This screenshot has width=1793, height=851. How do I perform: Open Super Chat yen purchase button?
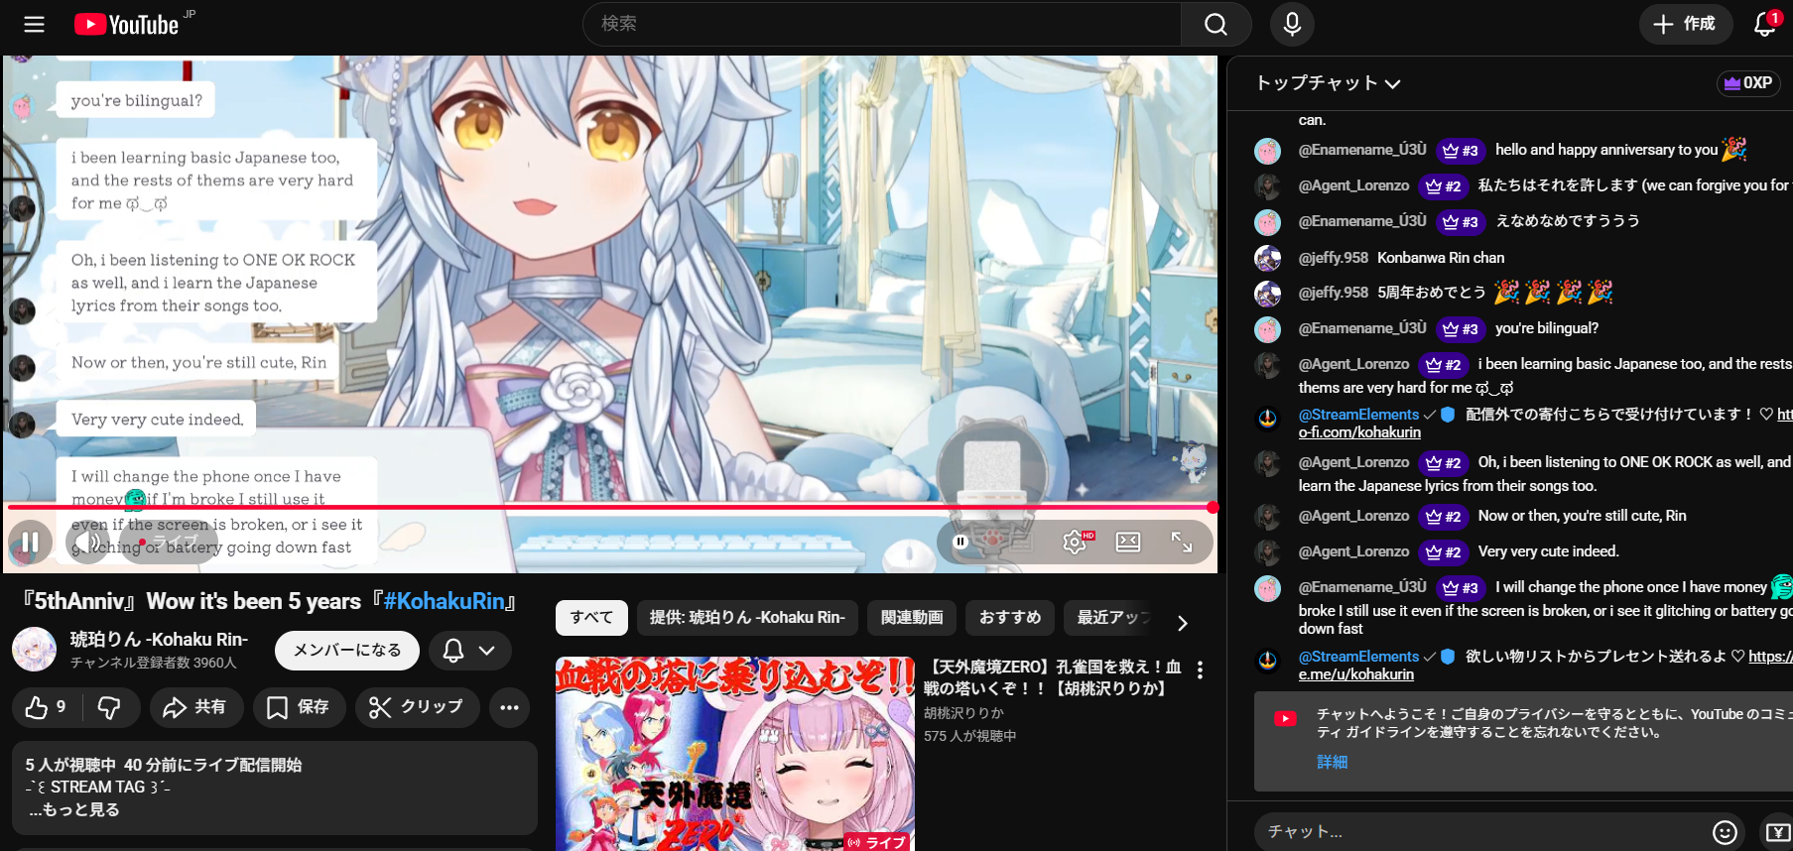(x=1777, y=832)
